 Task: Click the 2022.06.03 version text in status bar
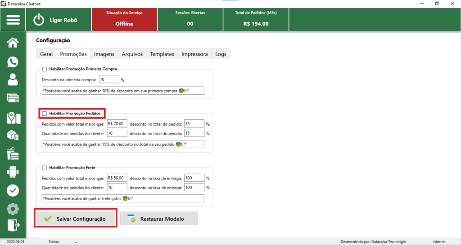pos(15,242)
